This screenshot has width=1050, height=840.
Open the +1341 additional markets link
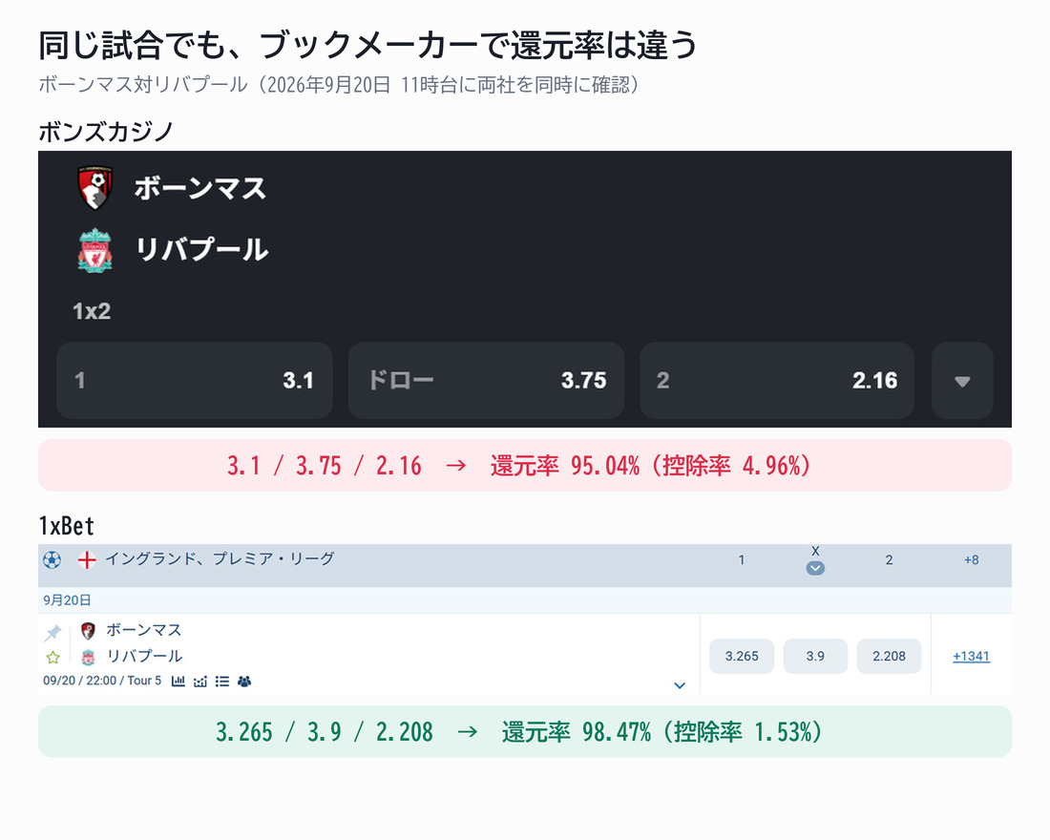point(971,656)
